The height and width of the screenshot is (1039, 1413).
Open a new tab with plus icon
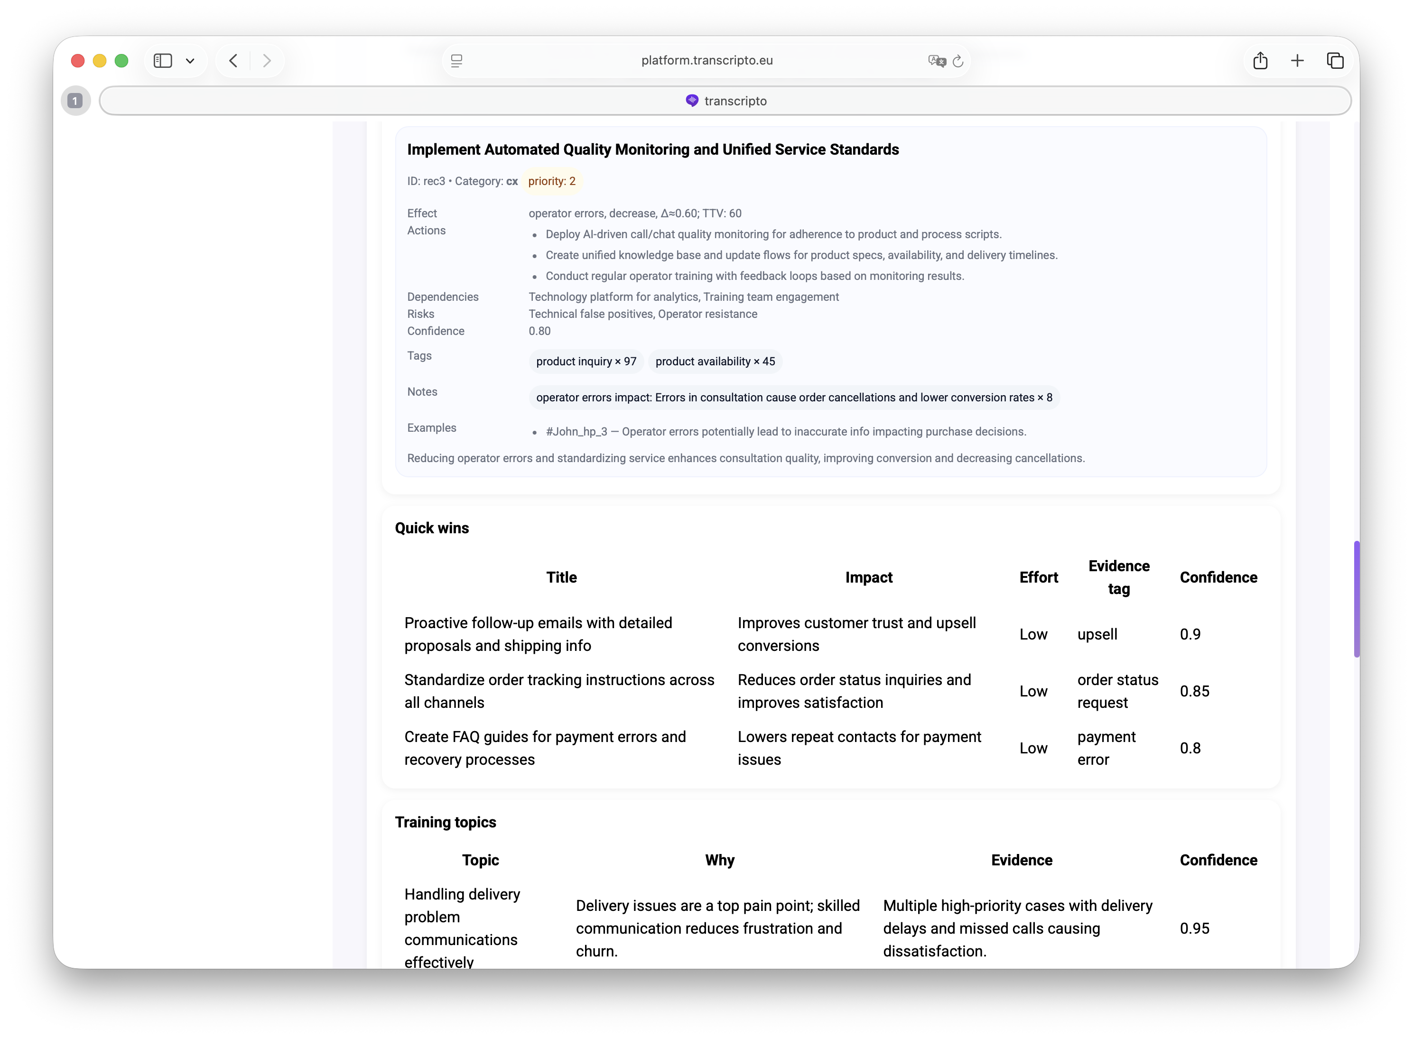[1297, 60]
